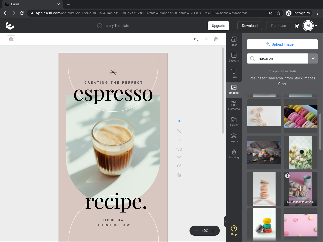Delete the page using side trash icon
Screen dimensions: 323x242
coord(179,175)
